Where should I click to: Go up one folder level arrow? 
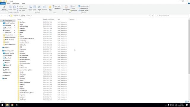[x=9, y=16]
